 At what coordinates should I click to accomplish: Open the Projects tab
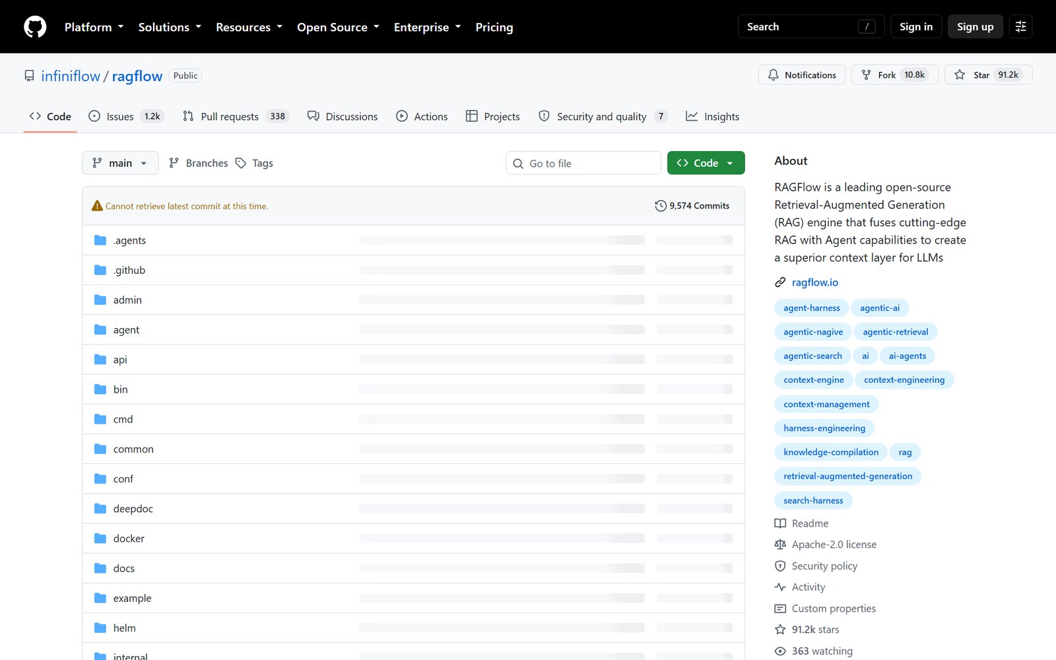[x=493, y=117]
